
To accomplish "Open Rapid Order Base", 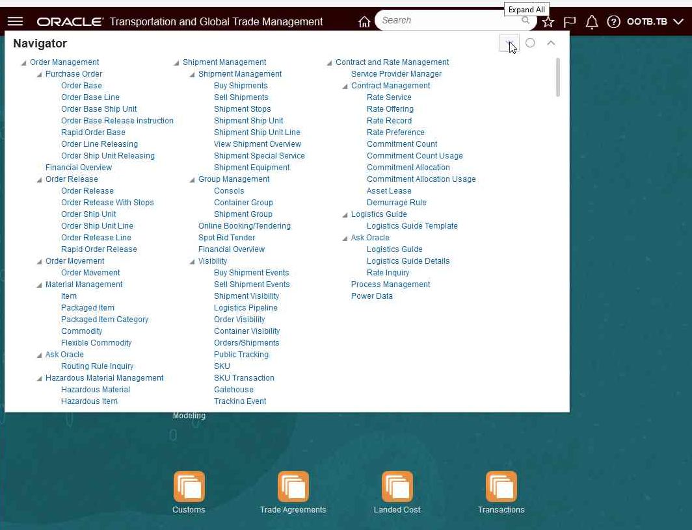I will click(93, 132).
